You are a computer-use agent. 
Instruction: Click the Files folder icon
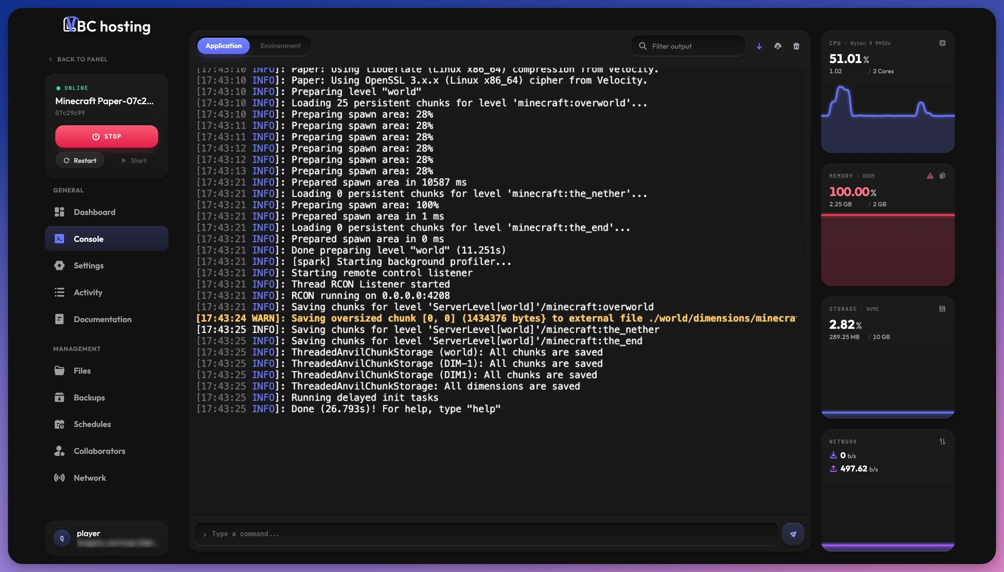[x=59, y=371]
